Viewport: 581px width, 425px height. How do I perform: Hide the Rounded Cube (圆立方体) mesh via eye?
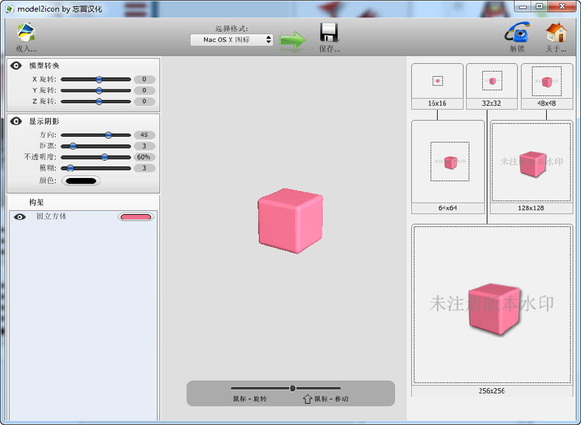coord(20,217)
